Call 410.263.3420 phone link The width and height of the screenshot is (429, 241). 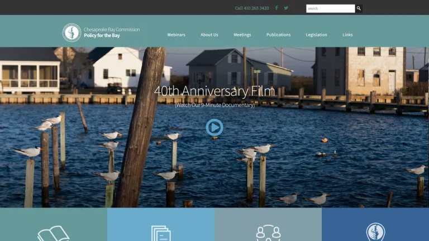[x=252, y=8]
